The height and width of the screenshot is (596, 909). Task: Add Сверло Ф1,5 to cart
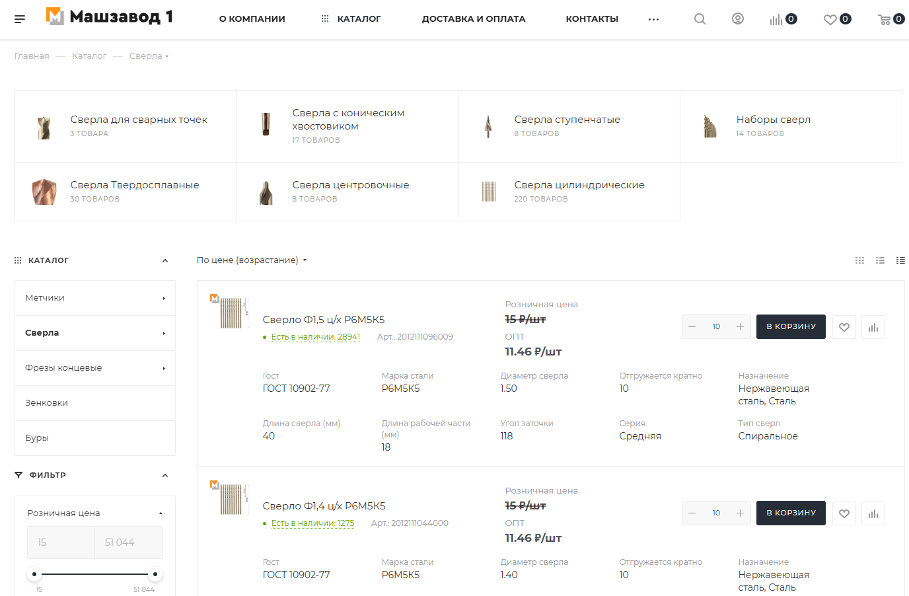coord(791,326)
